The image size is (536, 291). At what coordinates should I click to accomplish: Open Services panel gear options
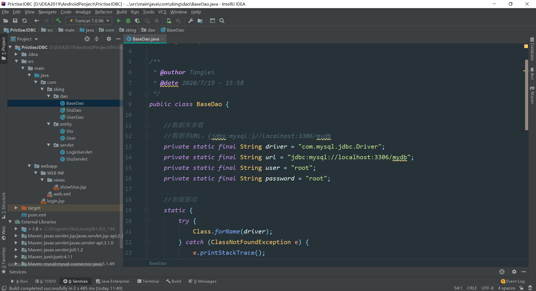click(x=514, y=272)
